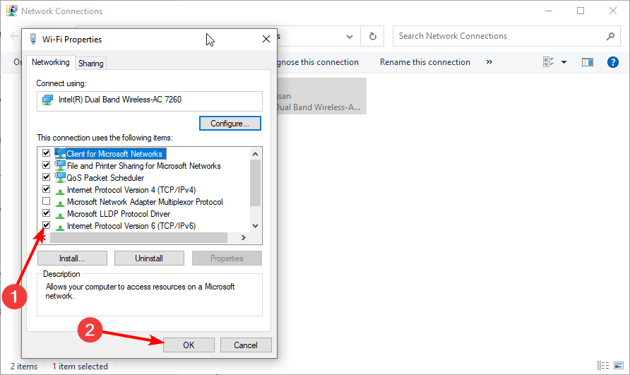Select Internet Protocol Version 4 (TCP/IPv4) text
This screenshot has height=375, width=630.
(131, 190)
